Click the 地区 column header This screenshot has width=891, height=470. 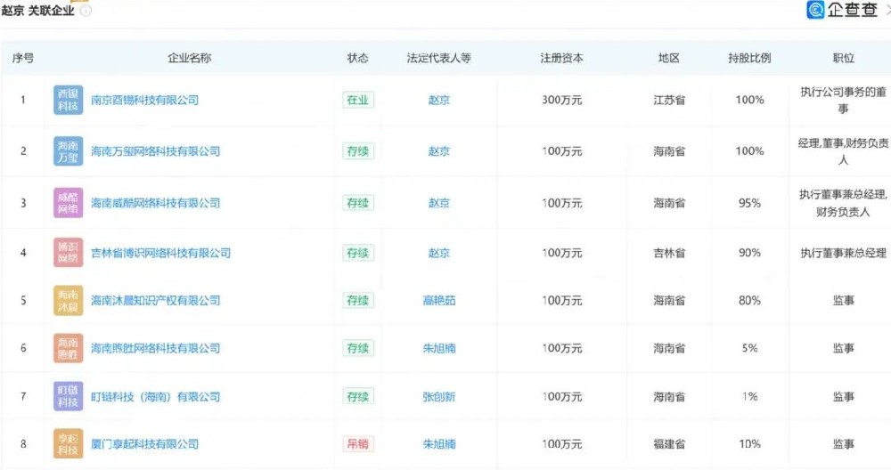point(669,57)
